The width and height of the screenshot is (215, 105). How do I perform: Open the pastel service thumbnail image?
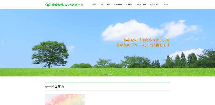click(x=65, y=99)
